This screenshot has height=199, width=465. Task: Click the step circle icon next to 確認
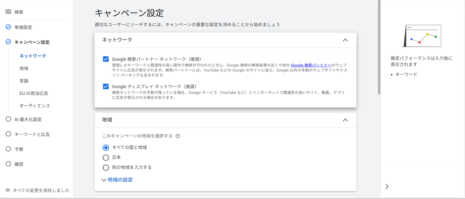(x=8, y=164)
